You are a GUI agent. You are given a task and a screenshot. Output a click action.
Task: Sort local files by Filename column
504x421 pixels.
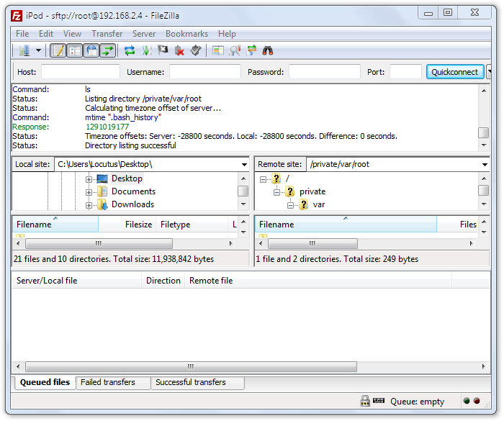point(55,224)
